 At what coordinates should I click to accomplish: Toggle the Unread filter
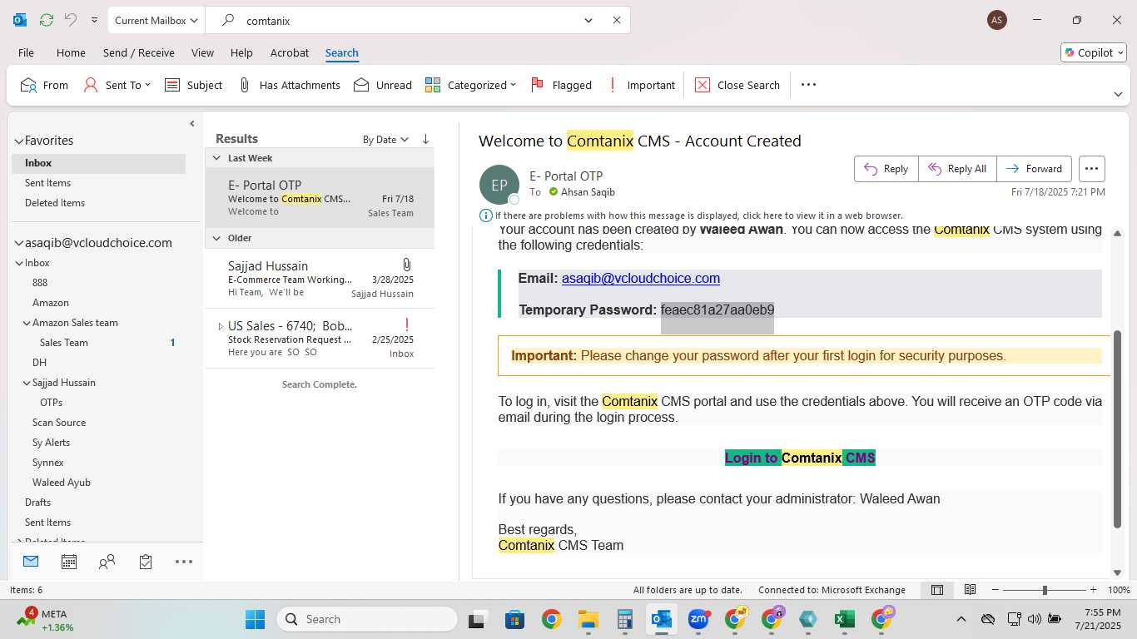pyautogui.click(x=382, y=85)
